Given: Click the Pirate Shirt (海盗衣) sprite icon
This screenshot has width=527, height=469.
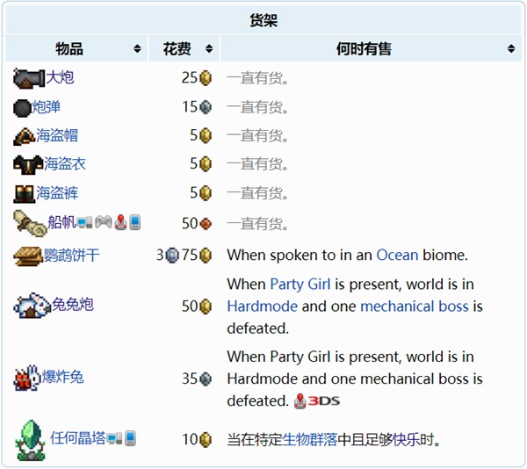Looking at the screenshot, I should [28, 165].
